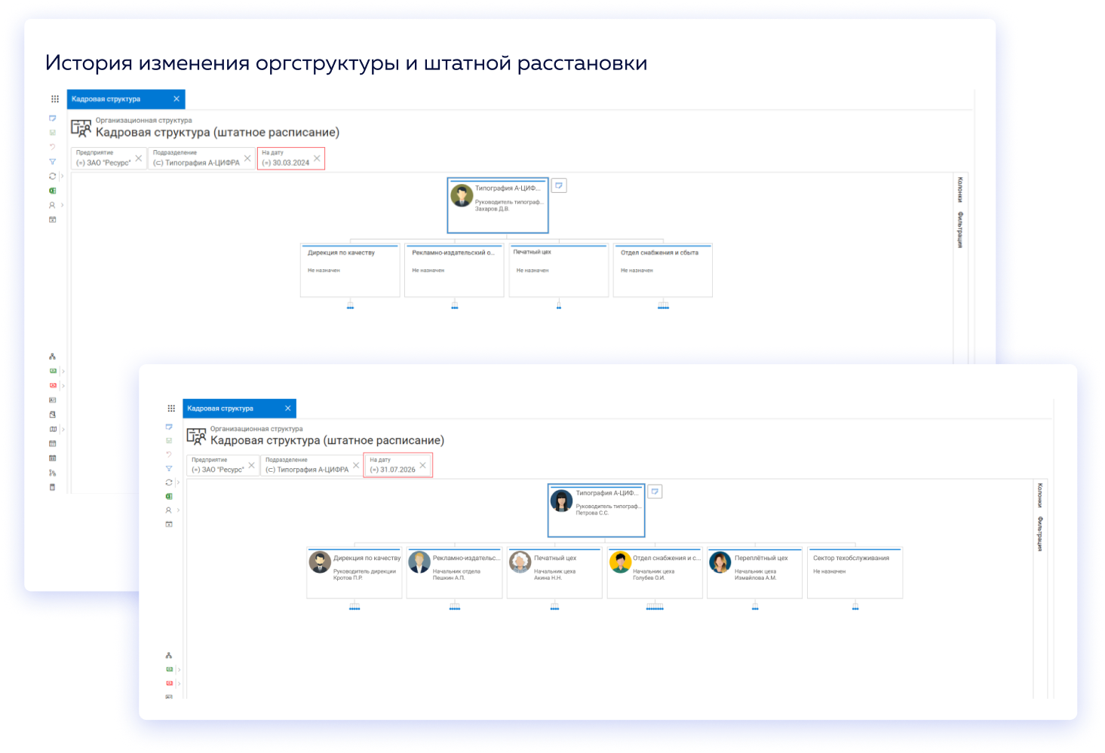The image size is (1105, 753).
Task: Click the funnel filter icon in the 31.07.2026 window
Action: pyautogui.click(x=169, y=468)
